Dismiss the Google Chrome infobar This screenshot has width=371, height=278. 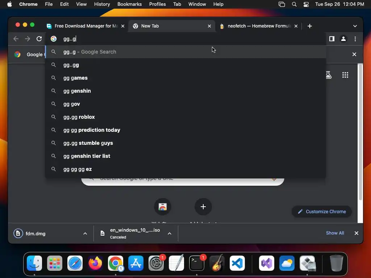[x=354, y=54]
